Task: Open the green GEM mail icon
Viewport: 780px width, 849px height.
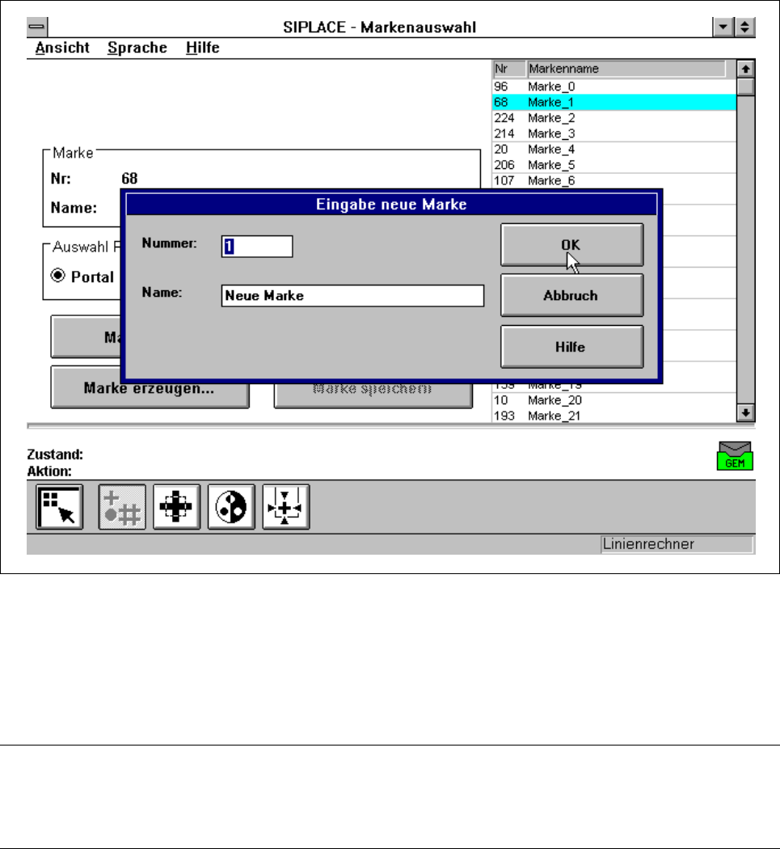Action: coord(735,456)
